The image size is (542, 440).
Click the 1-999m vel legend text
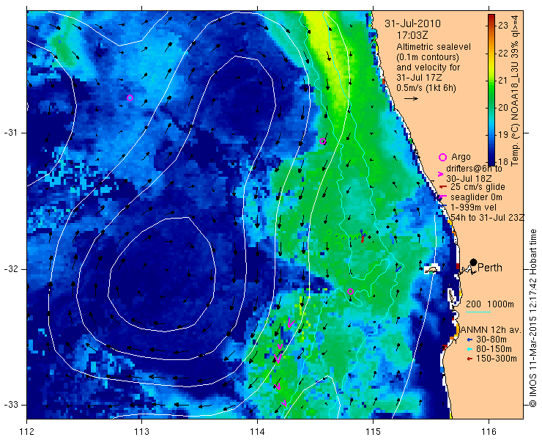[x=473, y=208]
